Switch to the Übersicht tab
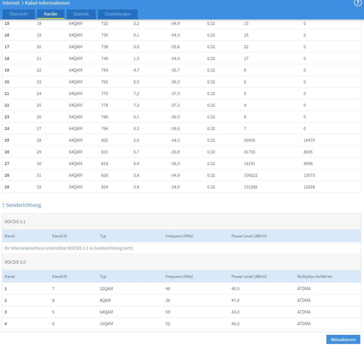Image resolution: width=364 pixels, height=346 pixels. (x=19, y=14)
